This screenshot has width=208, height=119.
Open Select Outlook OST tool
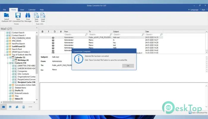click(7, 17)
